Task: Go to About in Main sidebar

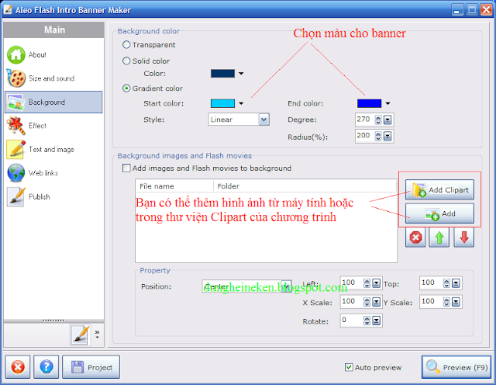Action: 37,55
